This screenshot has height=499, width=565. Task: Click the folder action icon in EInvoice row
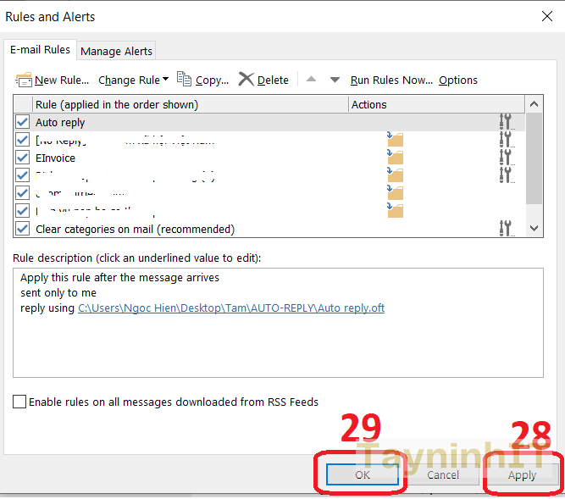(x=395, y=158)
